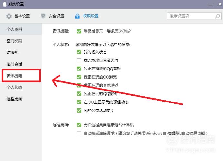Screen dimensions: 223x161
Task: Open 临时会话 sidebar entry
Action: 21,64
